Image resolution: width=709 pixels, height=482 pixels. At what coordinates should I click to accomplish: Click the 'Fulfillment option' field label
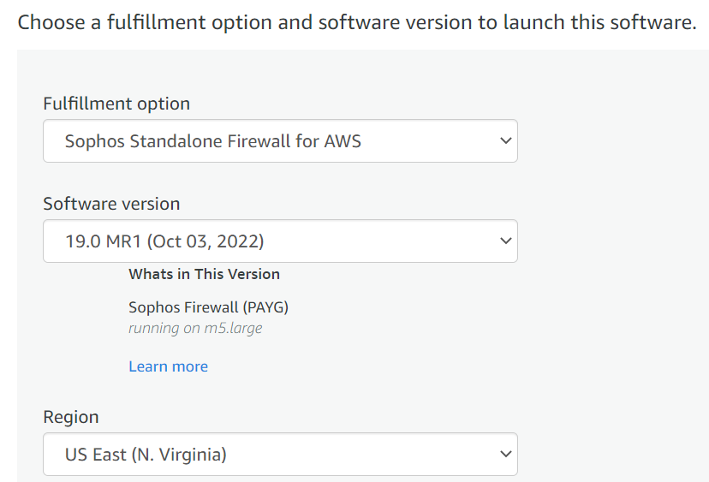click(x=116, y=104)
